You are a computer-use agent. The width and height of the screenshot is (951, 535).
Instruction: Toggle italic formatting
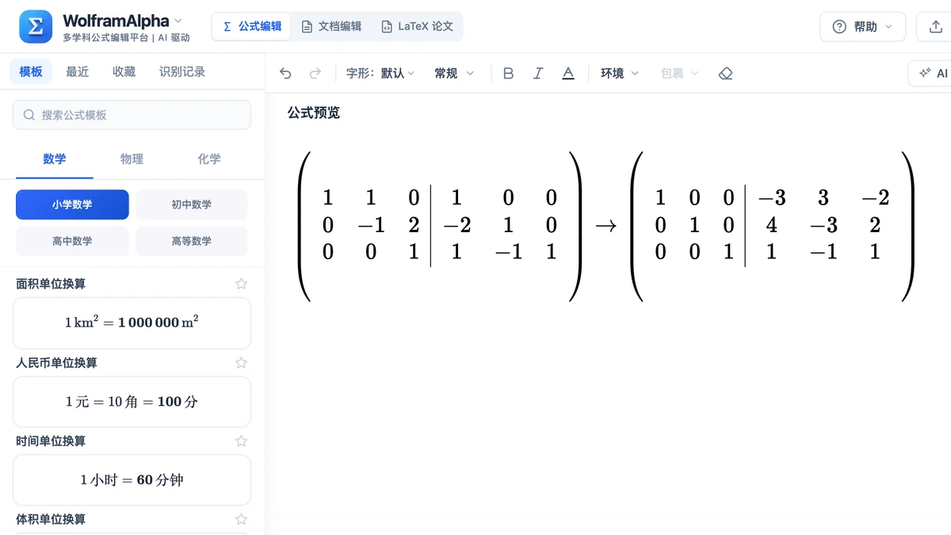pos(538,74)
